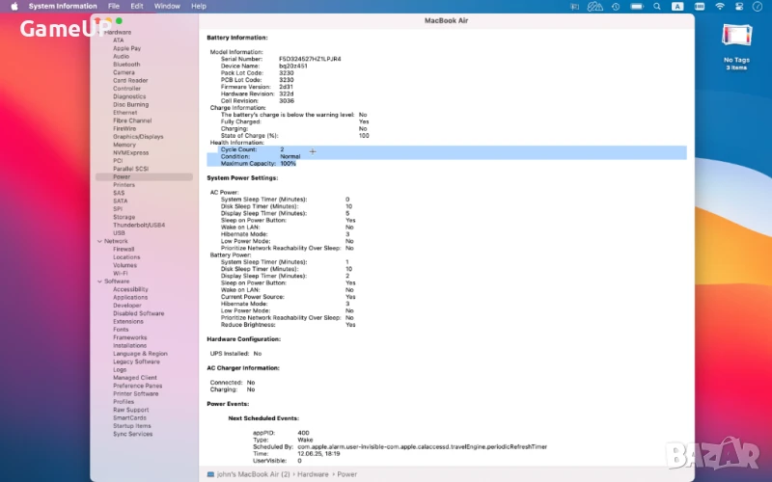Select Bluetooth in the Hardware list
The width and height of the screenshot is (772, 482).
click(x=126, y=65)
